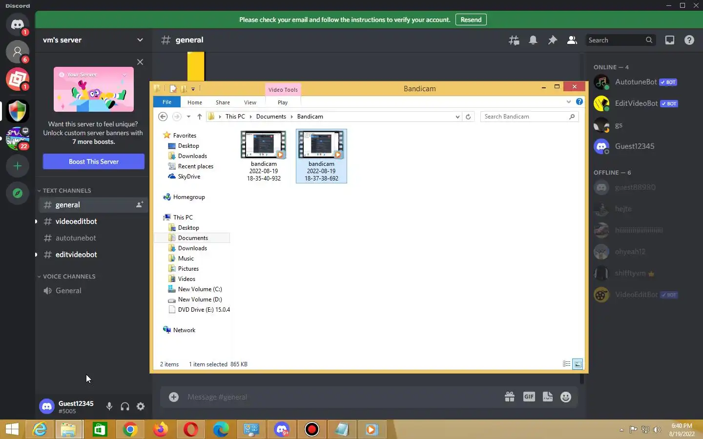Open the Home ribbon tab in Explorer
This screenshot has width=703, height=439.
coord(195,102)
